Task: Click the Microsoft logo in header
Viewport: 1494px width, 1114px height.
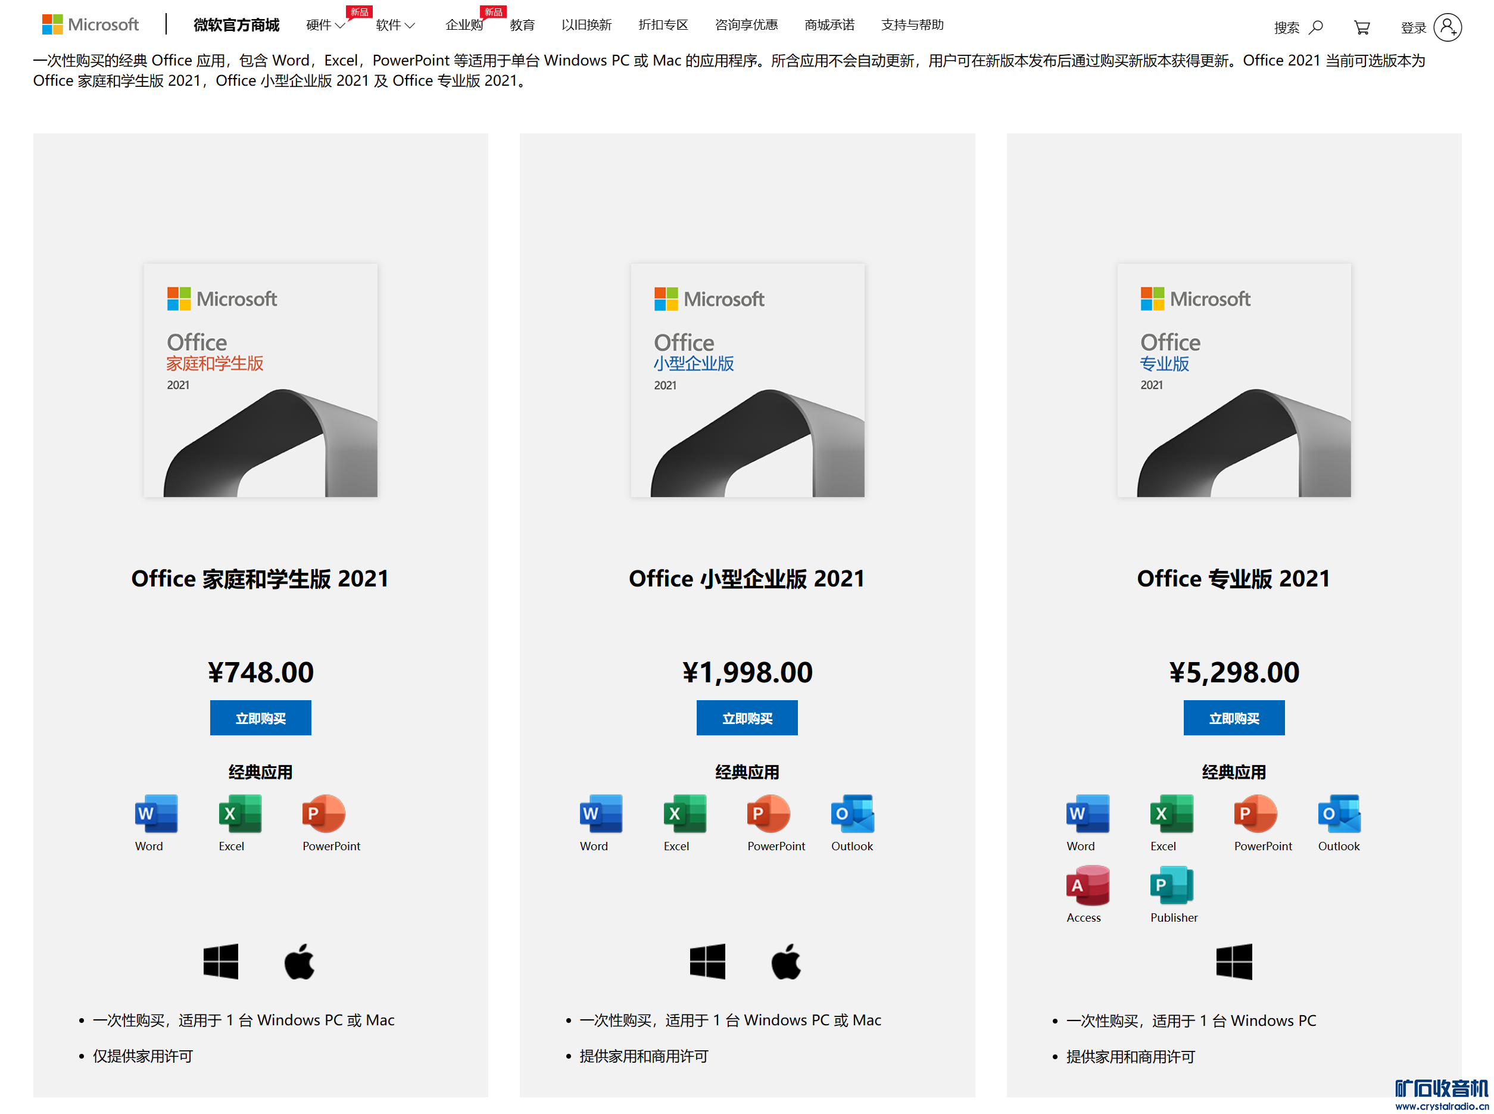Action: [x=90, y=25]
